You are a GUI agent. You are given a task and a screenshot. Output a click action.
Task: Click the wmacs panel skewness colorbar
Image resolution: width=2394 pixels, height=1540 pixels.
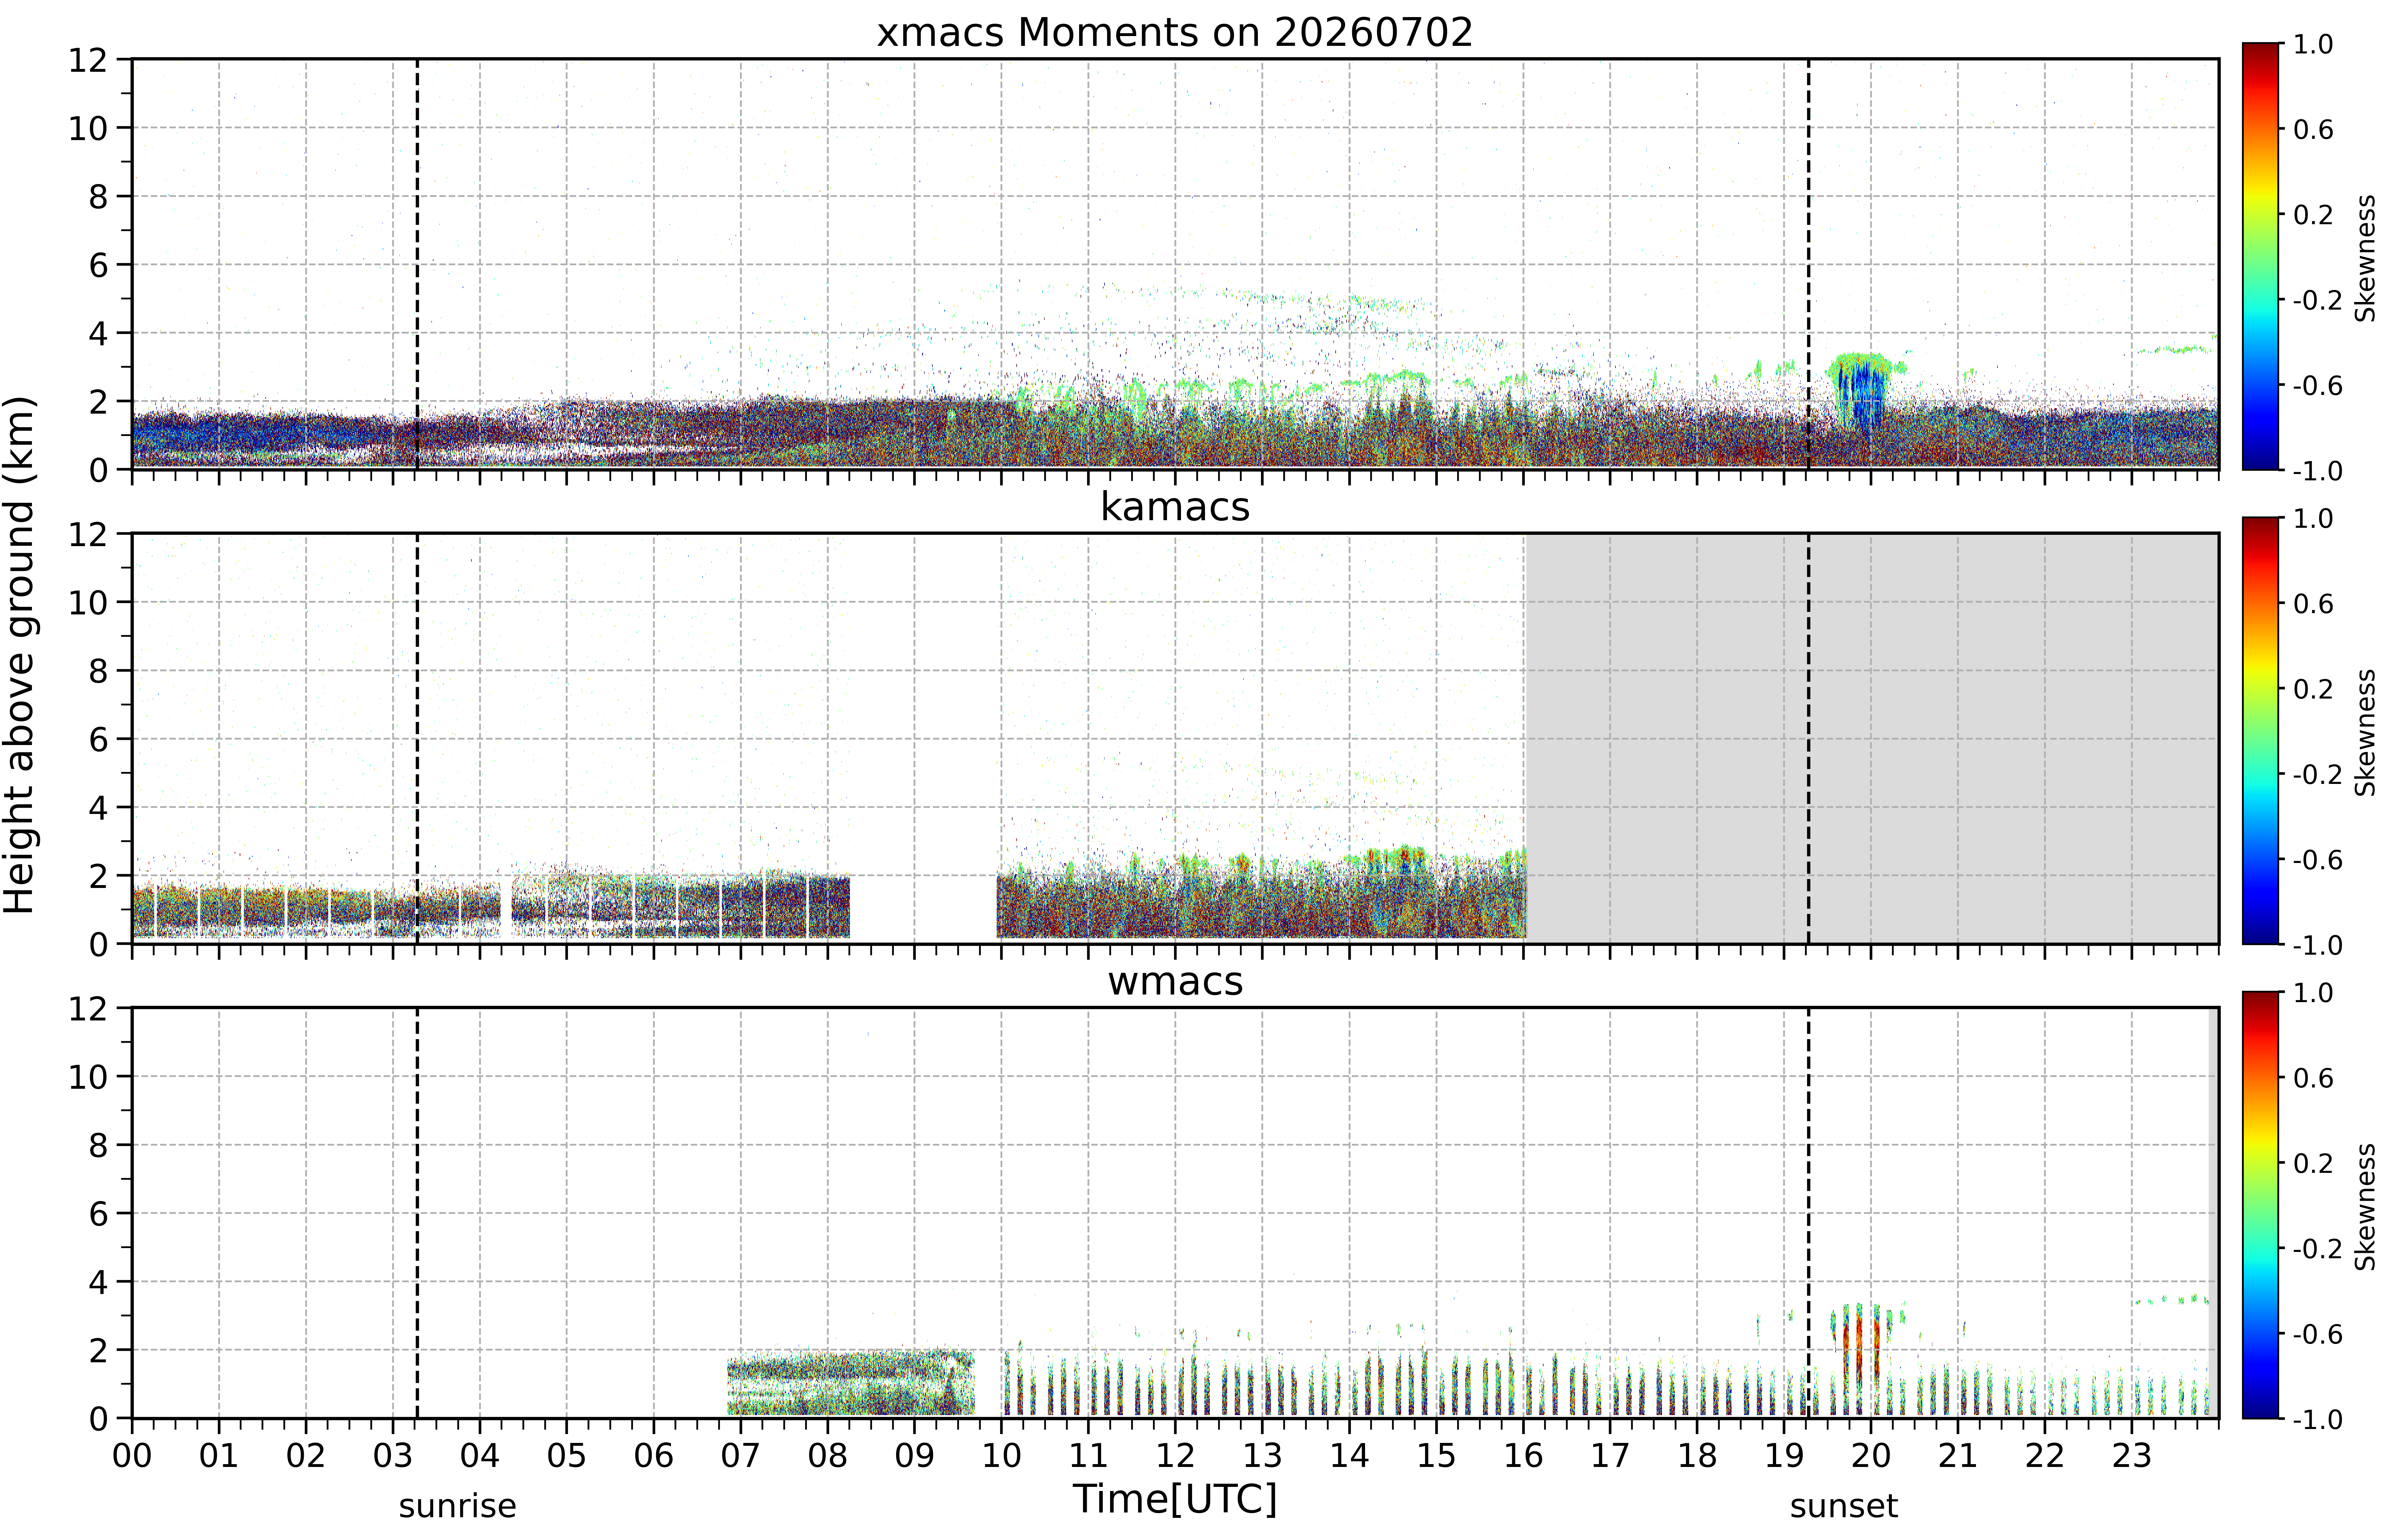[2260, 1205]
